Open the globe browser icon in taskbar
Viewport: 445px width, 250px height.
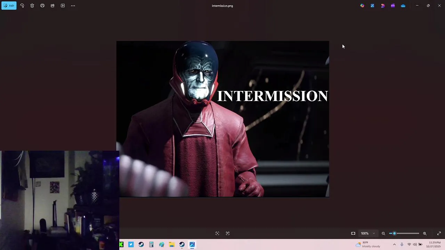[162, 244]
